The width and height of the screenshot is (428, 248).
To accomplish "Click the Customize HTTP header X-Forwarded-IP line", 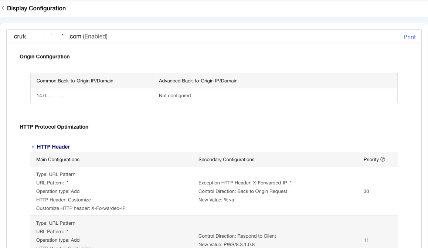I will tap(81, 208).
